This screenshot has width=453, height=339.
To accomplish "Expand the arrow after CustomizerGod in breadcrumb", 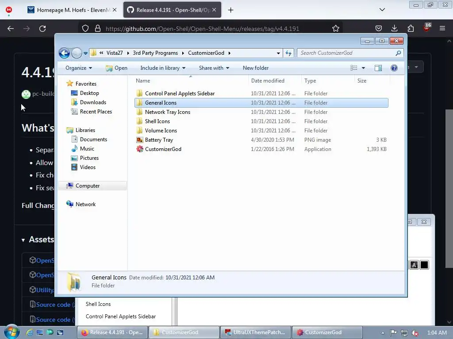I will coord(230,53).
